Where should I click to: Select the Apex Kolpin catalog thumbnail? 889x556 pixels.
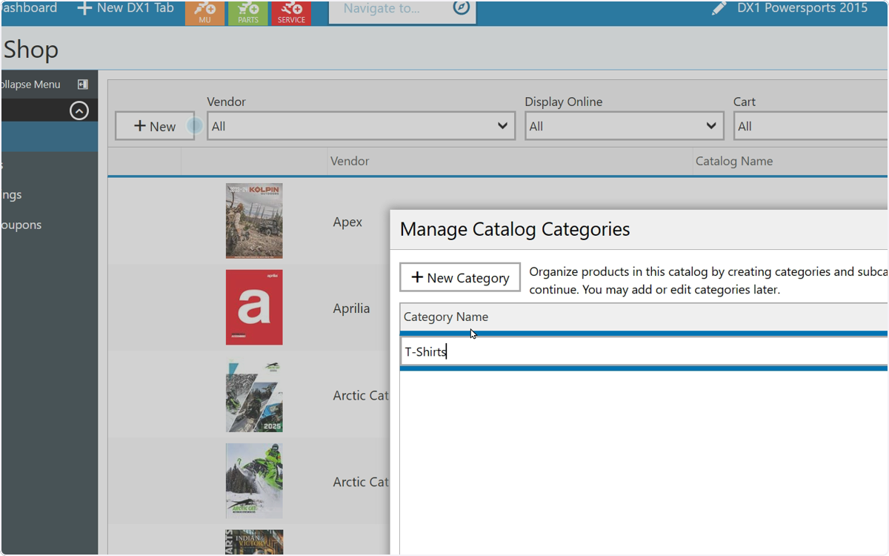(x=254, y=221)
